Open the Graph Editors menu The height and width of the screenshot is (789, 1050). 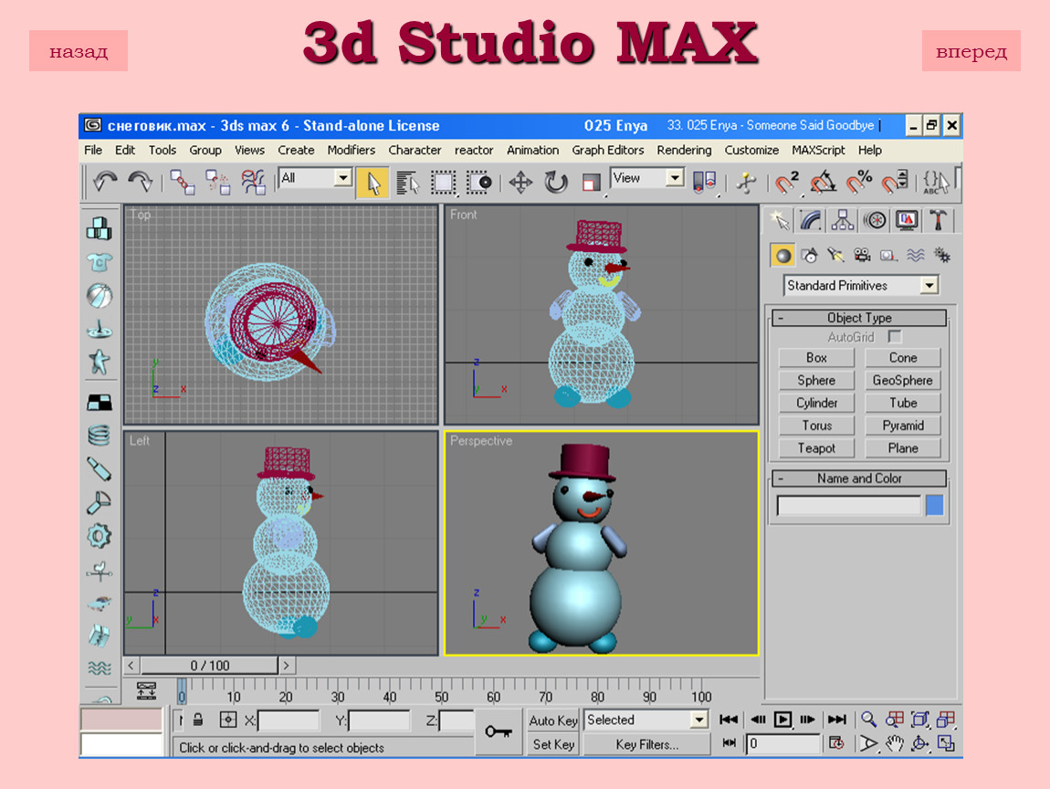(607, 150)
